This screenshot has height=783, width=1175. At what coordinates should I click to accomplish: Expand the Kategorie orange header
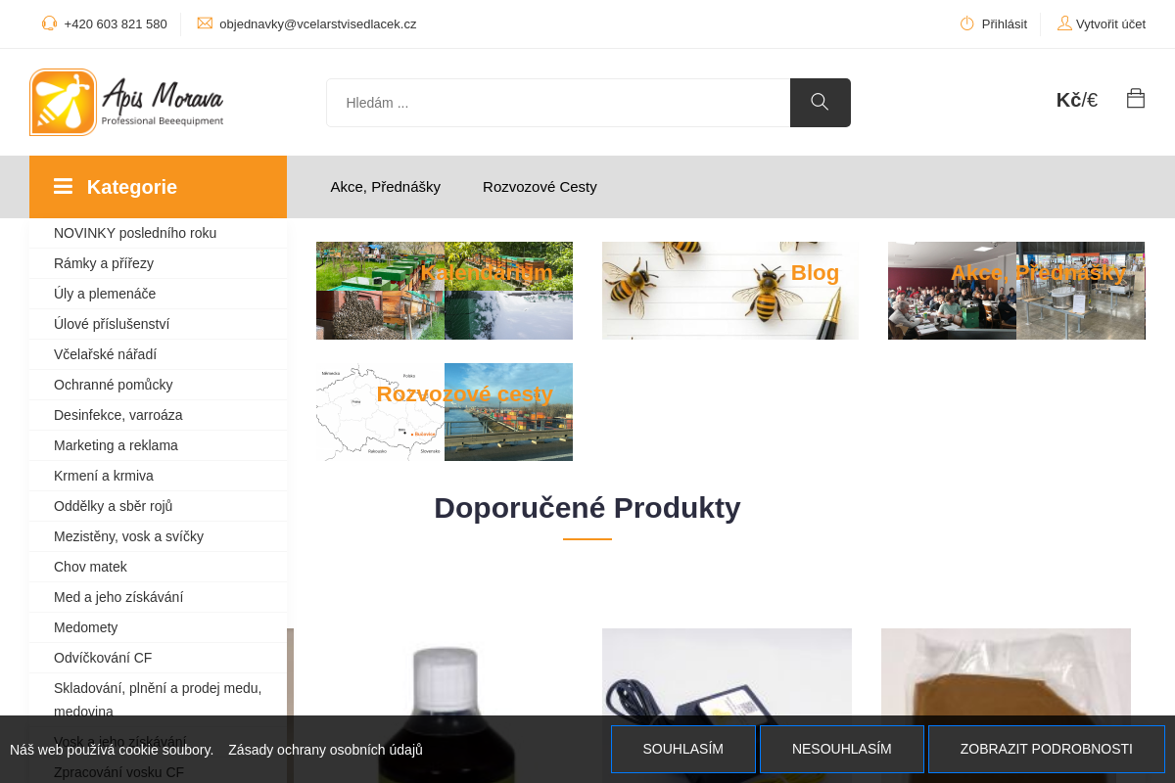coord(158,187)
